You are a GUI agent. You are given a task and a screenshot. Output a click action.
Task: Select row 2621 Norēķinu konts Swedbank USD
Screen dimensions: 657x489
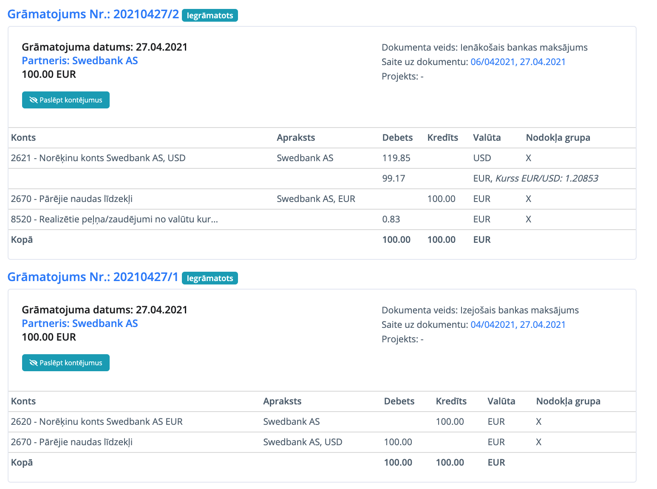coord(98,158)
